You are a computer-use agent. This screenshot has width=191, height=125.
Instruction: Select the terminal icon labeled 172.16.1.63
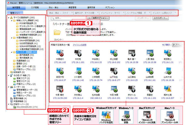tap(60, 53)
